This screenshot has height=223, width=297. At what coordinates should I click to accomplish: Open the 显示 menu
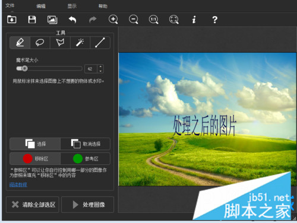72,6
